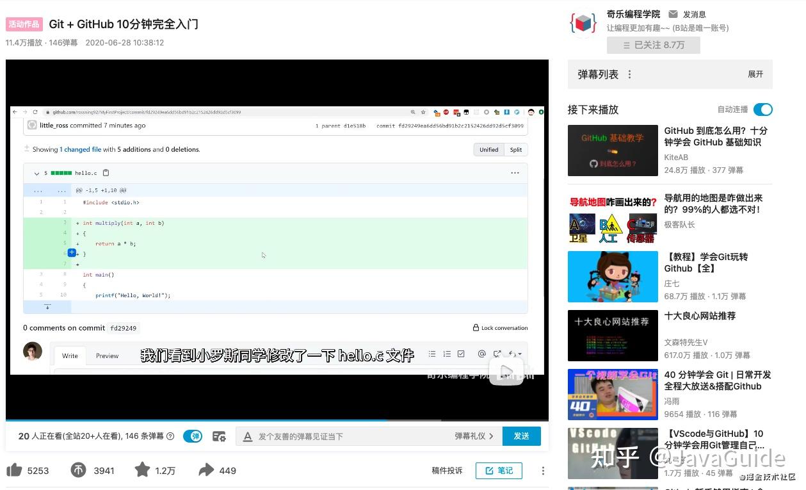The height and width of the screenshot is (490, 806).
Task: Open the hello.c file options menu (…)
Action: [515, 172]
